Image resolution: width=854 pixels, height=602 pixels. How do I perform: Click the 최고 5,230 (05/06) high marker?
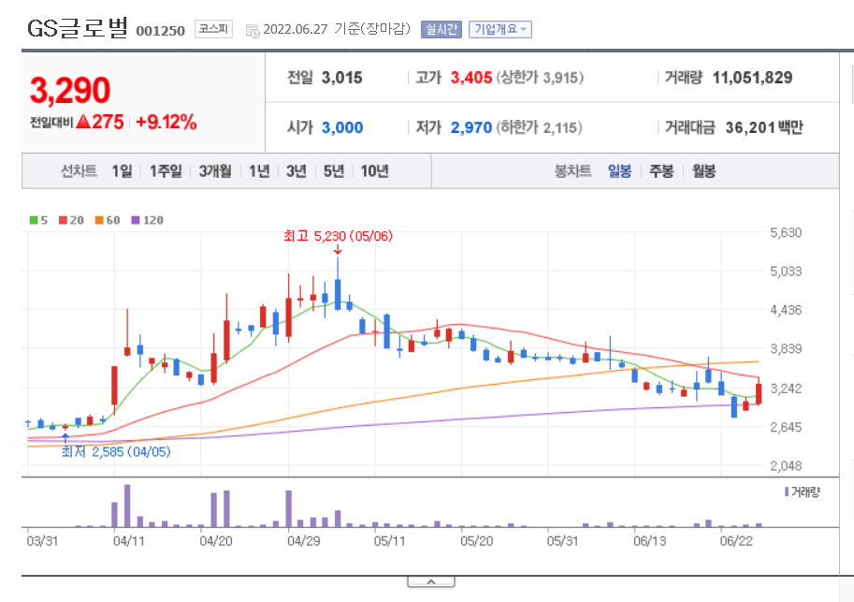pos(338,236)
